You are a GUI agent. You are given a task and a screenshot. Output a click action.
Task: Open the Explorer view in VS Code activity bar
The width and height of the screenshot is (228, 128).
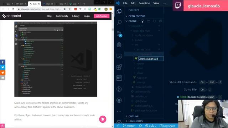pos(119,12)
